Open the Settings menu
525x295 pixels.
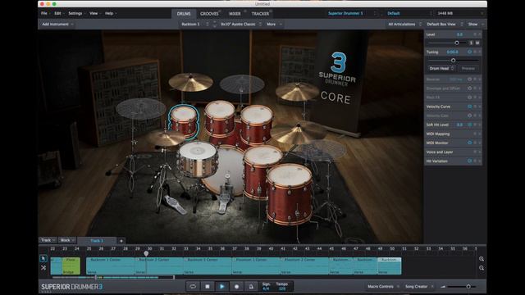(x=75, y=13)
